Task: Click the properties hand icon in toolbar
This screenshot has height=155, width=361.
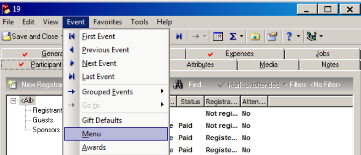Action: [x=272, y=36]
